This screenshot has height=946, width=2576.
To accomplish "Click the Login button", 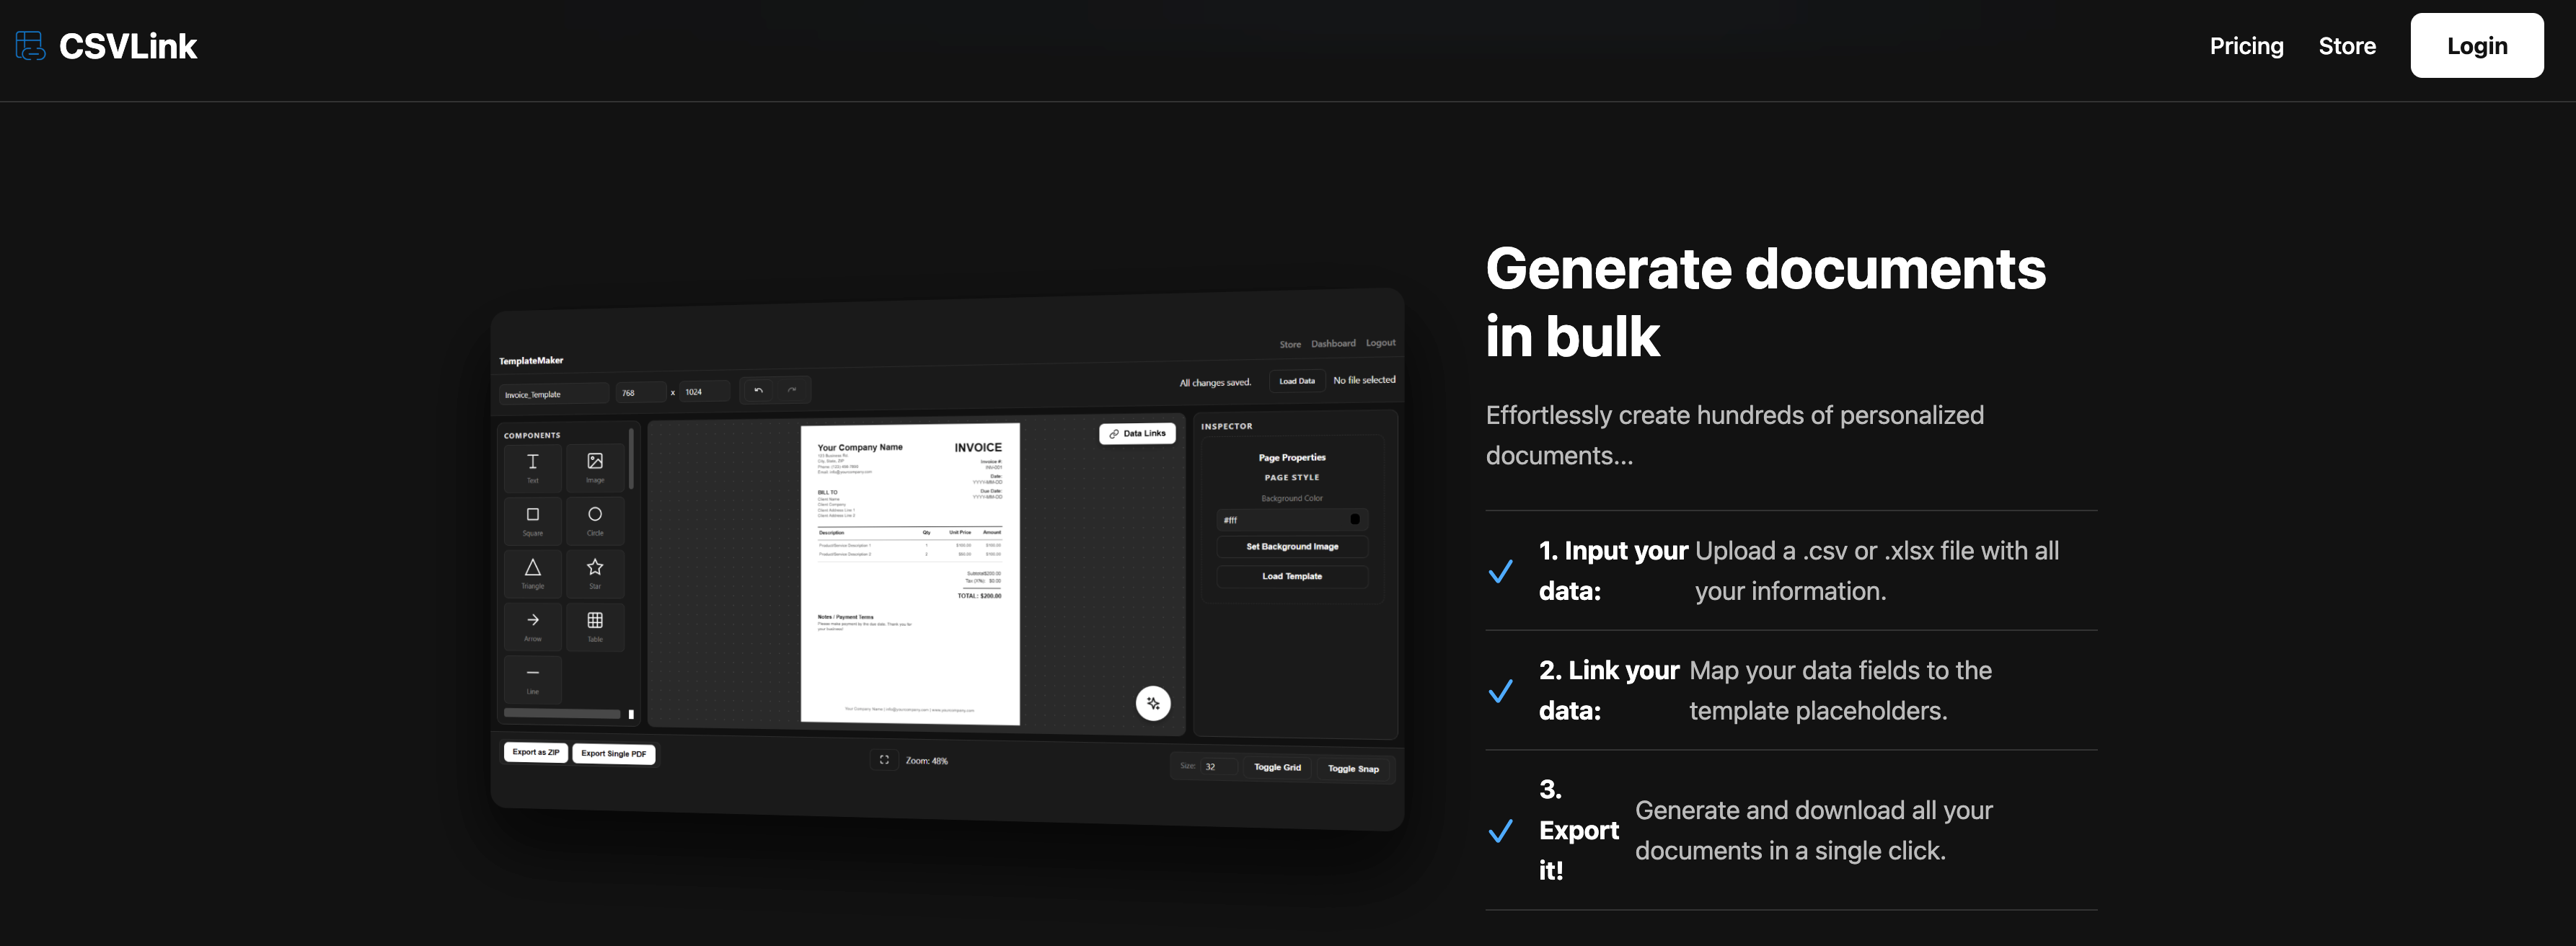I will pos(2476,46).
